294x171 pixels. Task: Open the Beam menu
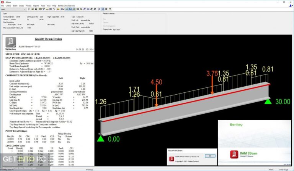[x=15, y=6]
